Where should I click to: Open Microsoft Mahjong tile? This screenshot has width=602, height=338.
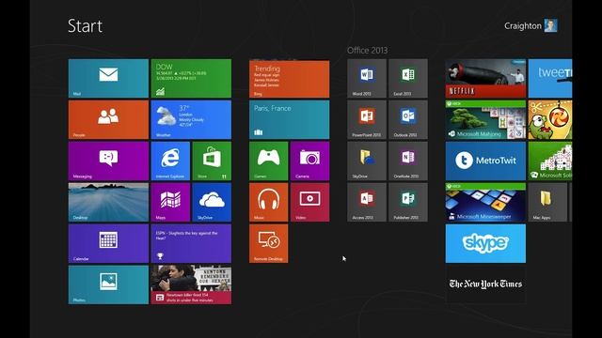[485, 119]
